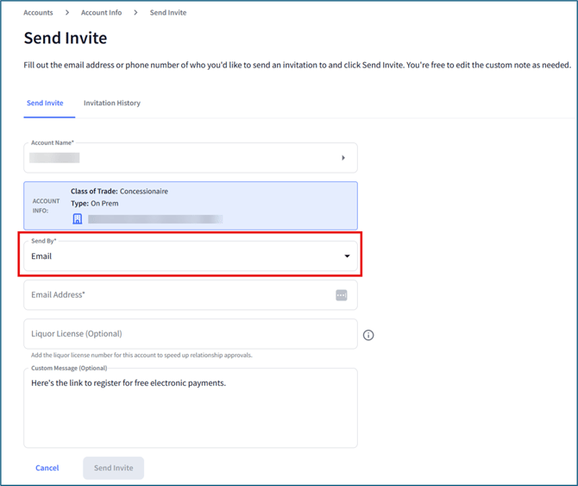This screenshot has width=578, height=486.
Task: Expand the Account Name arrow
Action: pyautogui.click(x=343, y=158)
